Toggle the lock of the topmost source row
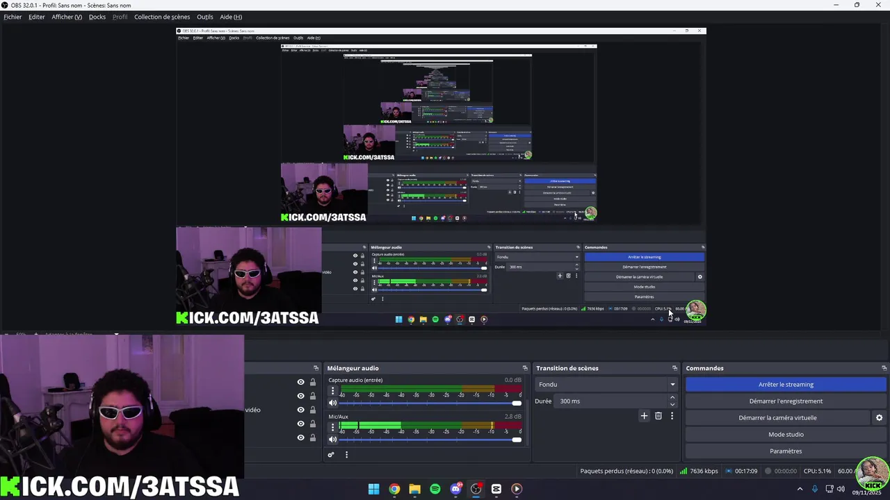890x500 pixels. [x=312, y=382]
